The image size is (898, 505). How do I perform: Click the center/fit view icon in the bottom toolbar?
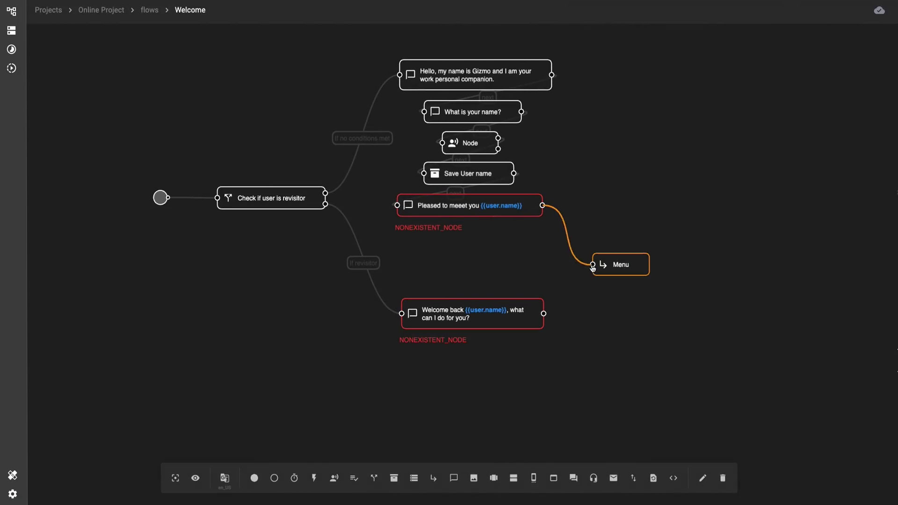[175, 478]
